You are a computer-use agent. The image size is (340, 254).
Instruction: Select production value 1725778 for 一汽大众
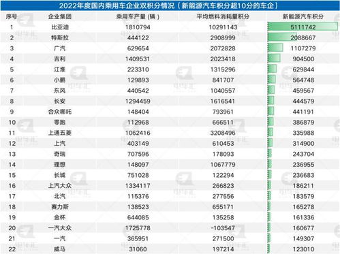pos(138,228)
